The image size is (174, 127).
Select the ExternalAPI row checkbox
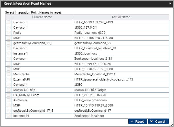point(9,79)
